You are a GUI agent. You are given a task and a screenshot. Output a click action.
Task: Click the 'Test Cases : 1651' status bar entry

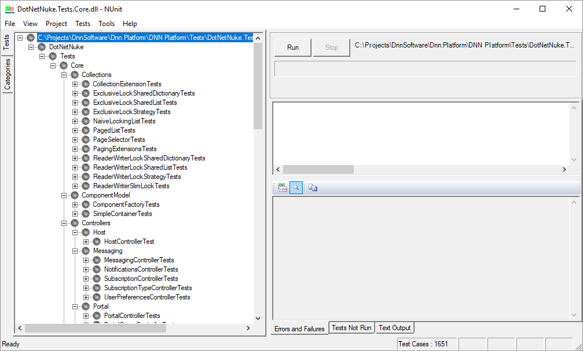pos(427,344)
